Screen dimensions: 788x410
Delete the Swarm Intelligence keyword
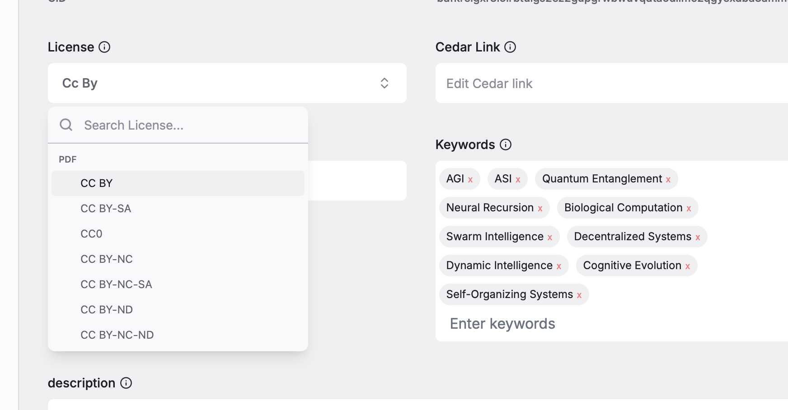[x=550, y=238]
